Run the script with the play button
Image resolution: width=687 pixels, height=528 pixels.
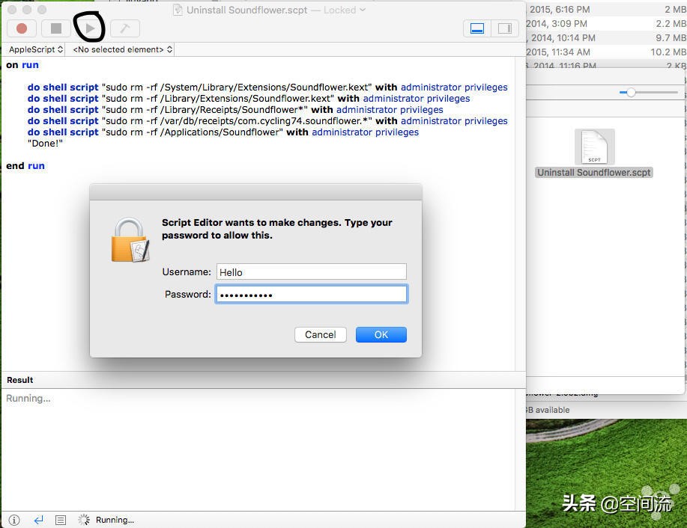tap(90, 28)
